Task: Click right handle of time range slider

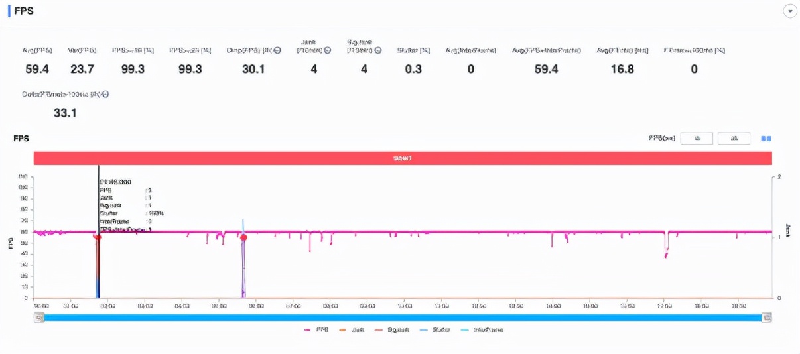Action: click(767, 318)
